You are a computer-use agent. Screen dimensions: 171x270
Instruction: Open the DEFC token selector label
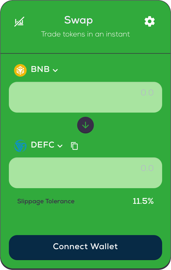(43, 145)
